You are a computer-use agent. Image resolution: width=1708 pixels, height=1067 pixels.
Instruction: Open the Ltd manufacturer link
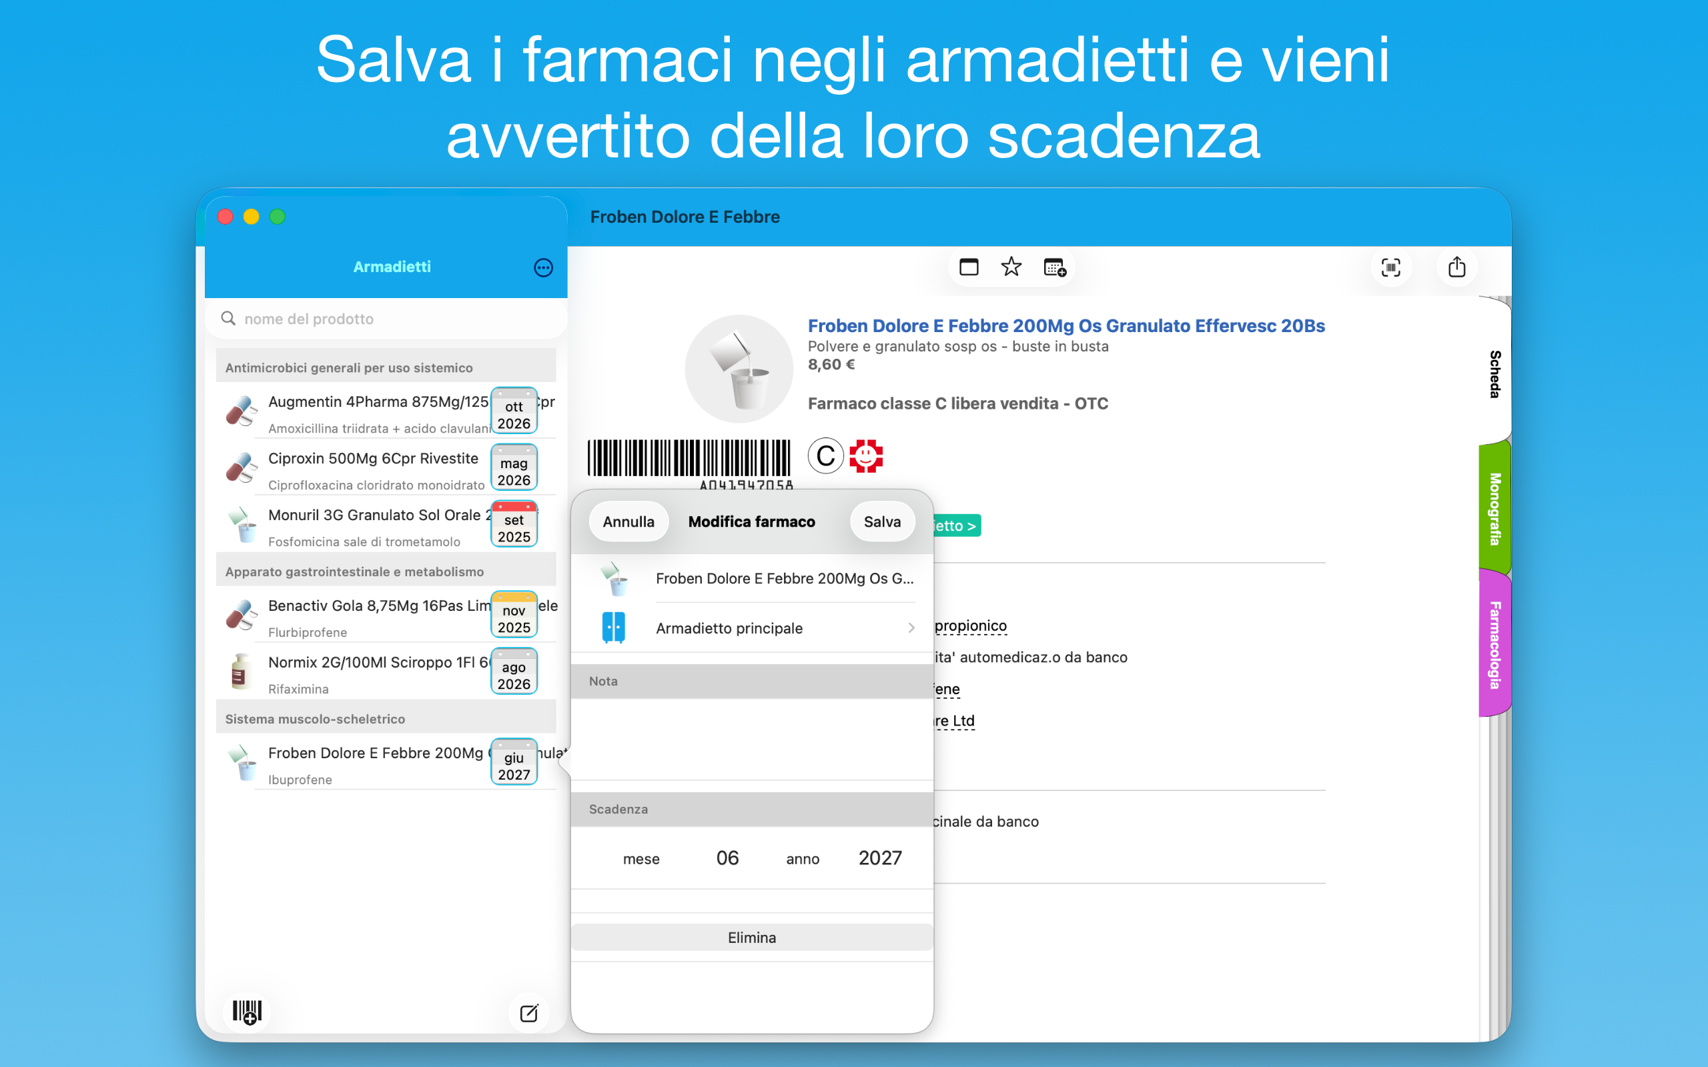point(953,721)
